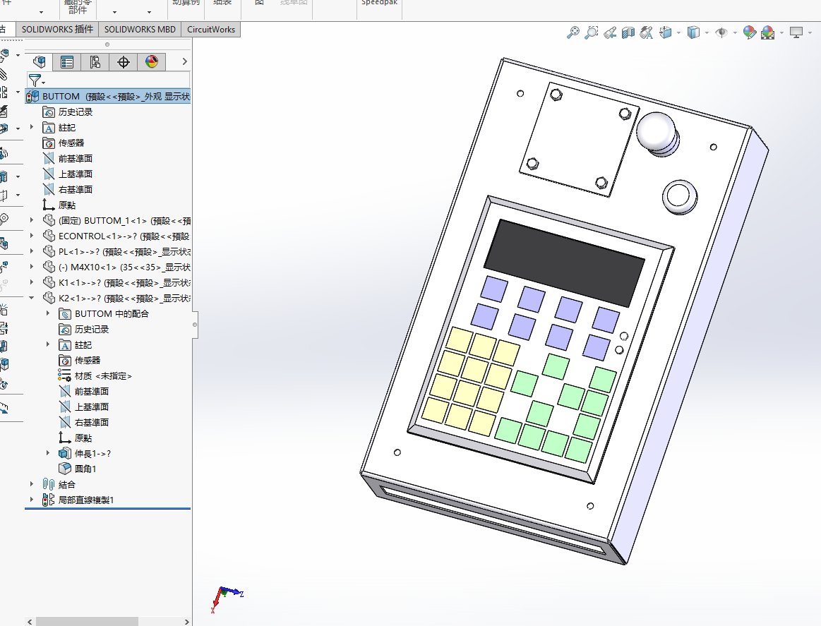Viewport: 821px width, 626px height.
Task: Click the 局部直線複製1 pattern icon
Action: (48, 500)
